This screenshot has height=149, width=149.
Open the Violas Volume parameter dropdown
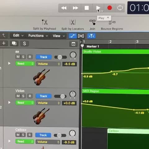pyautogui.click(x=48, y=103)
